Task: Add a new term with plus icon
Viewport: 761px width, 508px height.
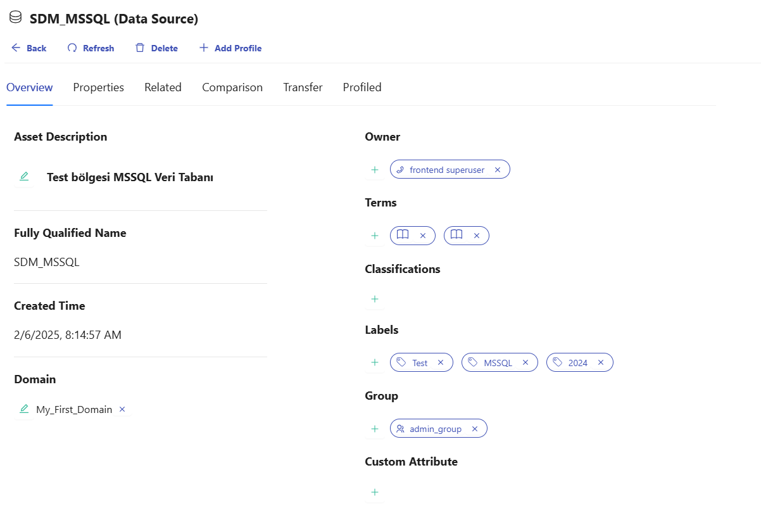Action: 375,236
